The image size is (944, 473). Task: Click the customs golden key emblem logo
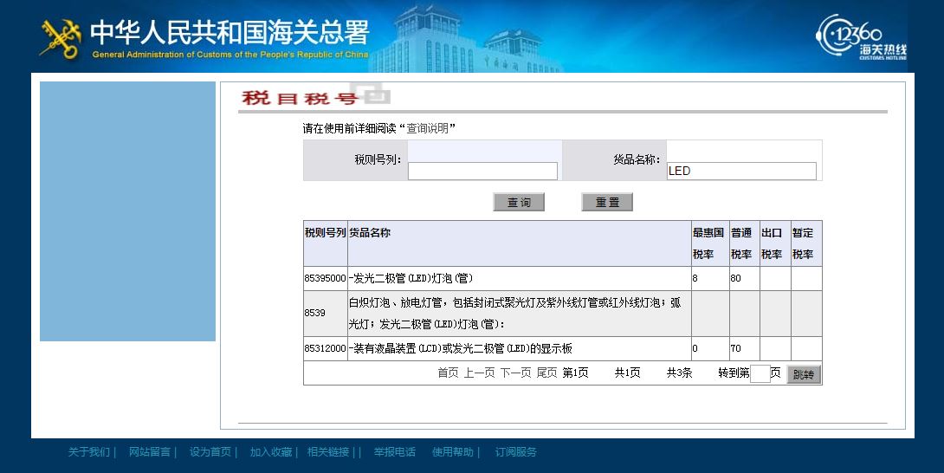click(61, 39)
